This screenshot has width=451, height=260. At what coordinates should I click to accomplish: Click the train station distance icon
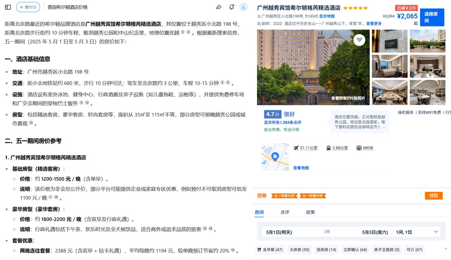point(329,148)
